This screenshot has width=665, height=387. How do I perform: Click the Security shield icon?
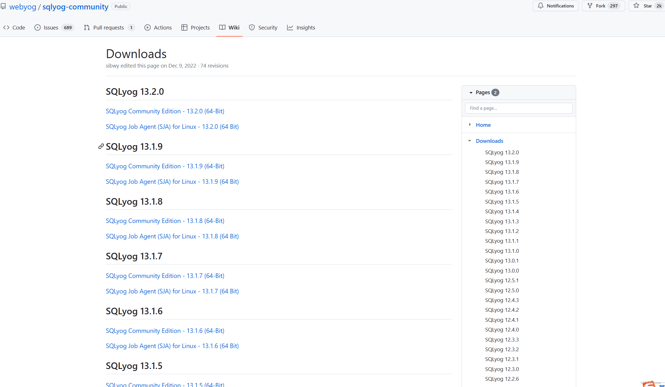pyautogui.click(x=252, y=27)
